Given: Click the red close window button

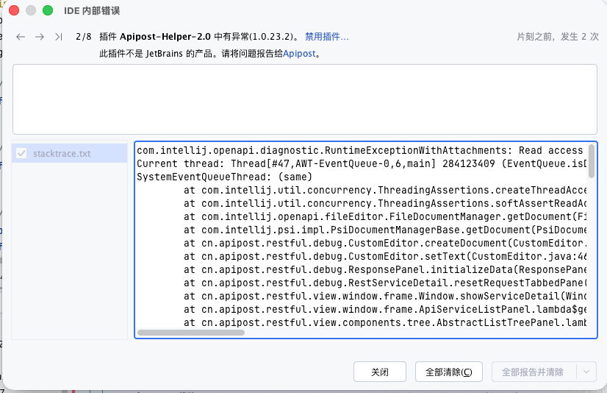Looking at the screenshot, I should click(14, 10).
